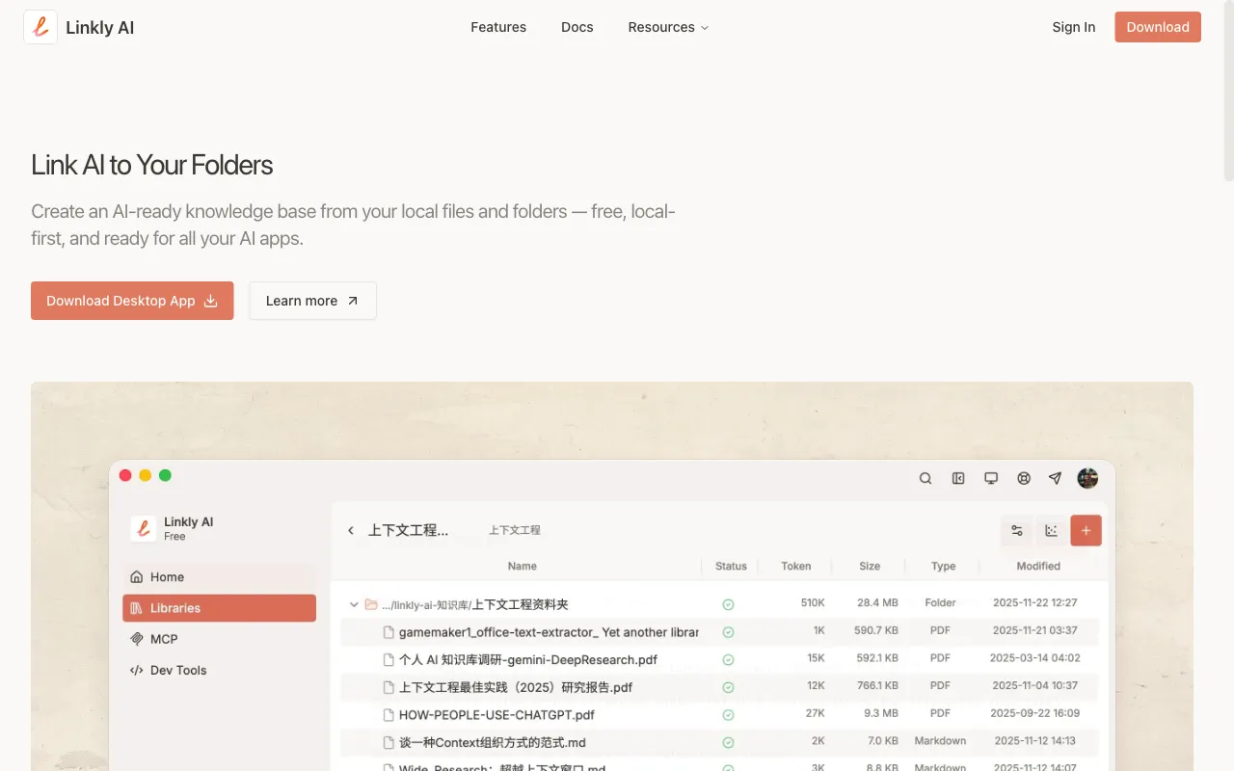Sort by the Modified column header
The width and height of the screenshot is (1234, 771).
1038,566
